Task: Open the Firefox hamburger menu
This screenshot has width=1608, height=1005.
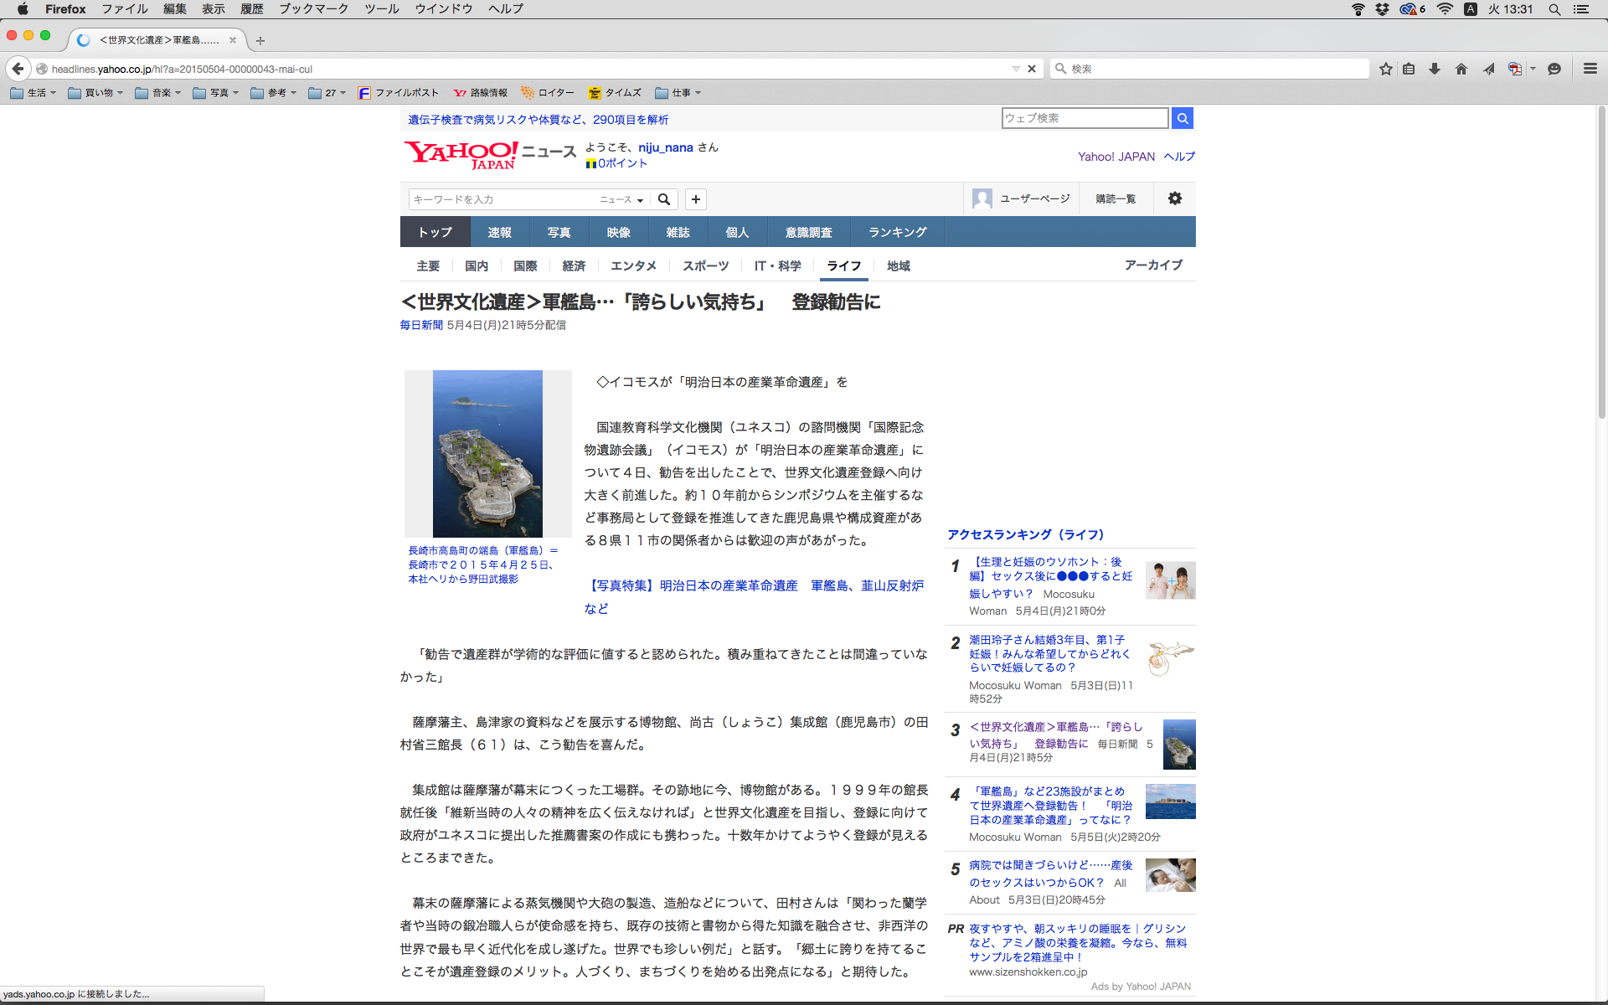Action: 1590,69
